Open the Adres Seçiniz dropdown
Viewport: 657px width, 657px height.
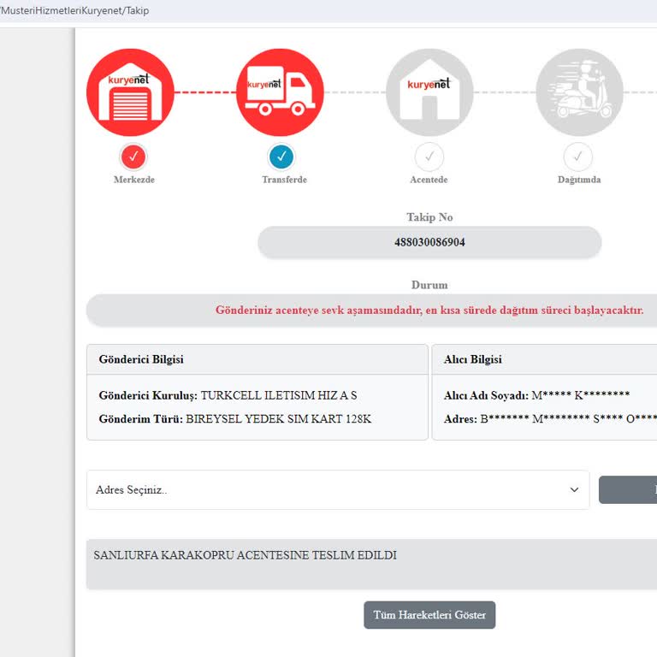pyautogui.click(x=337, y=489)
